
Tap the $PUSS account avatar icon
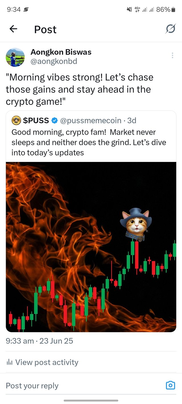[16, 120]
